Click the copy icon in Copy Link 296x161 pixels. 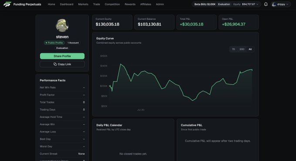55,64
